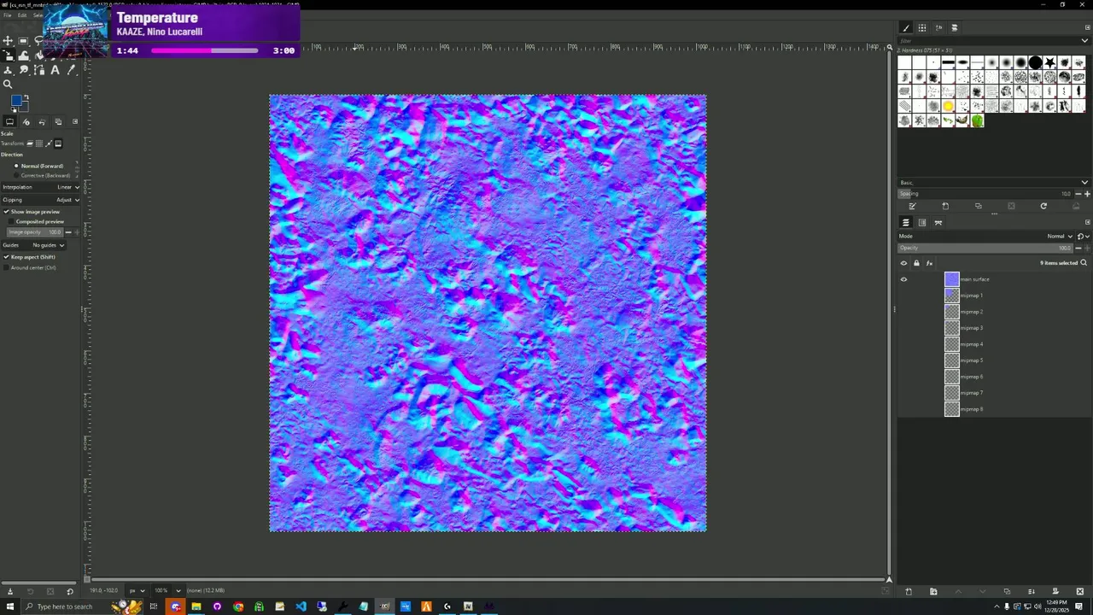Viewport: 1093px width, 615px height.
Task: Adjust the brush Spacing slider
Action: click(x=985, y=194)
